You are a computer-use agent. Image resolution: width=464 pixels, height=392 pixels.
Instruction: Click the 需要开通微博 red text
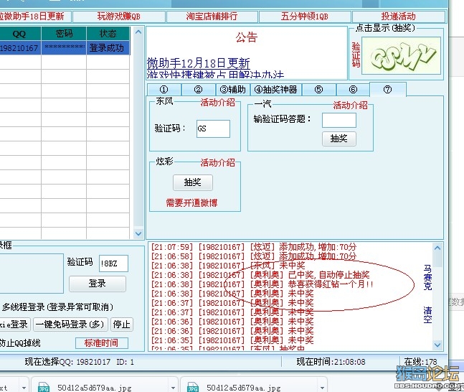[191, 203]
